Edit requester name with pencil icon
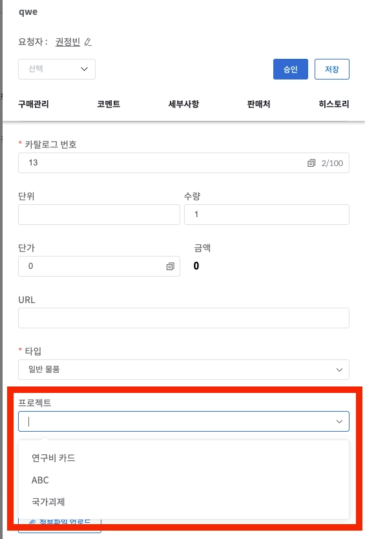365x539 pixels. point(88,42)
